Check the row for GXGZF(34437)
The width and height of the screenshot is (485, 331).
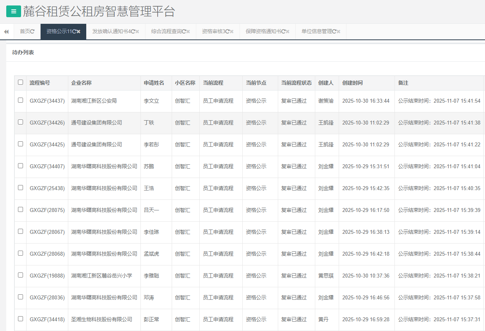(21, 100)
